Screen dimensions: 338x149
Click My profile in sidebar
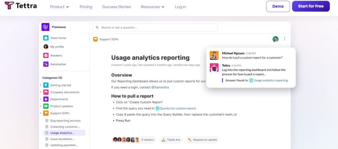click(57, 47)
